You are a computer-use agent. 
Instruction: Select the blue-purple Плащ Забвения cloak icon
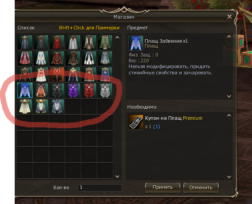pos(25,90)
